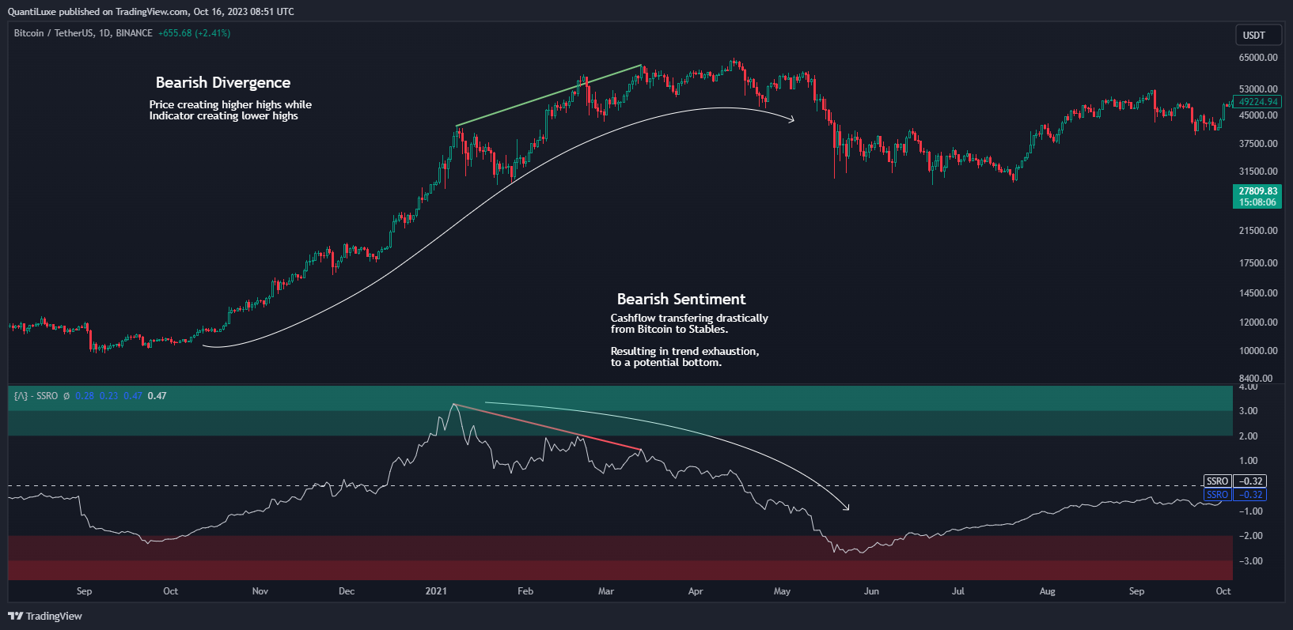Click the -1.00 indicator scale label

[1251, 511]
